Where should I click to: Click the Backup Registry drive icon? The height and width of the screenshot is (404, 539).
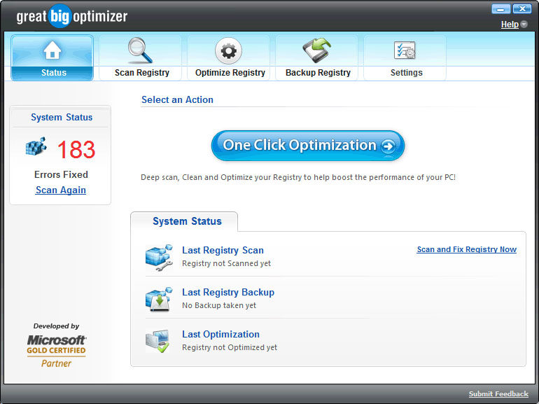coord(316,50)
